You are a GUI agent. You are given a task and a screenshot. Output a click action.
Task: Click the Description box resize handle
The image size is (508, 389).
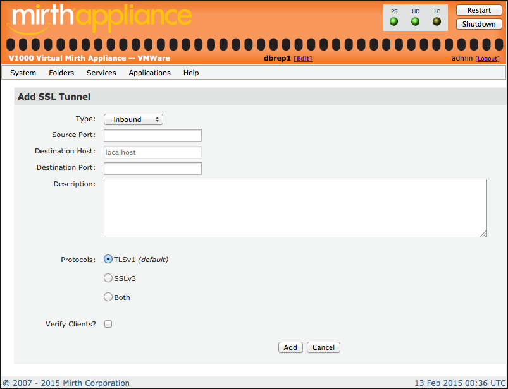pyautogui.click(x=483, y=234)
